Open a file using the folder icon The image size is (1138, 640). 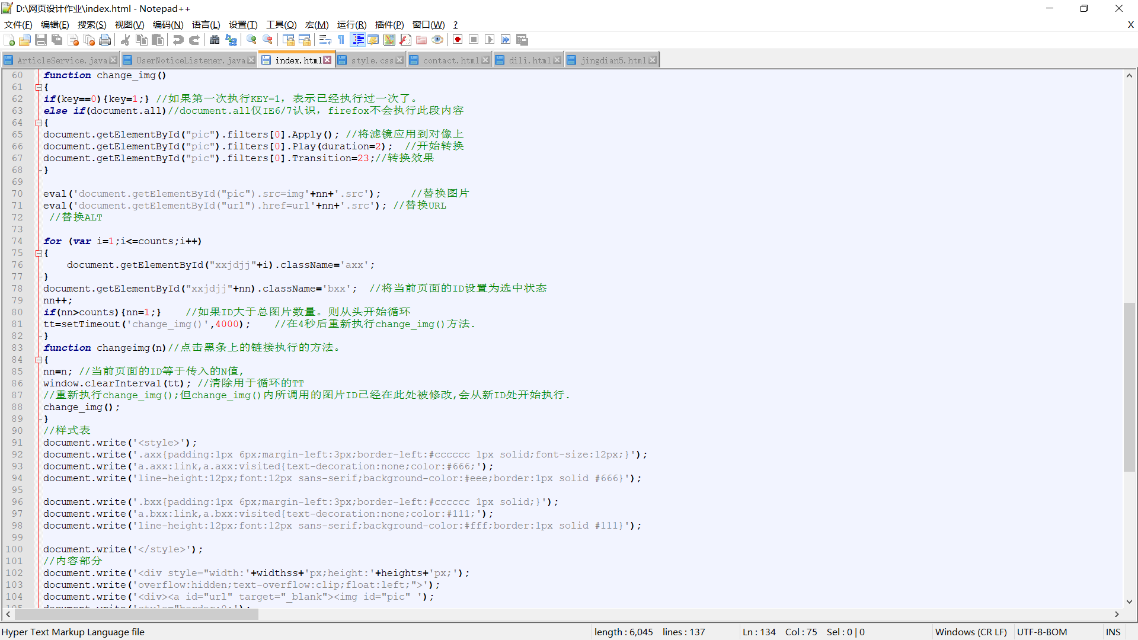(x=25, y=40)
